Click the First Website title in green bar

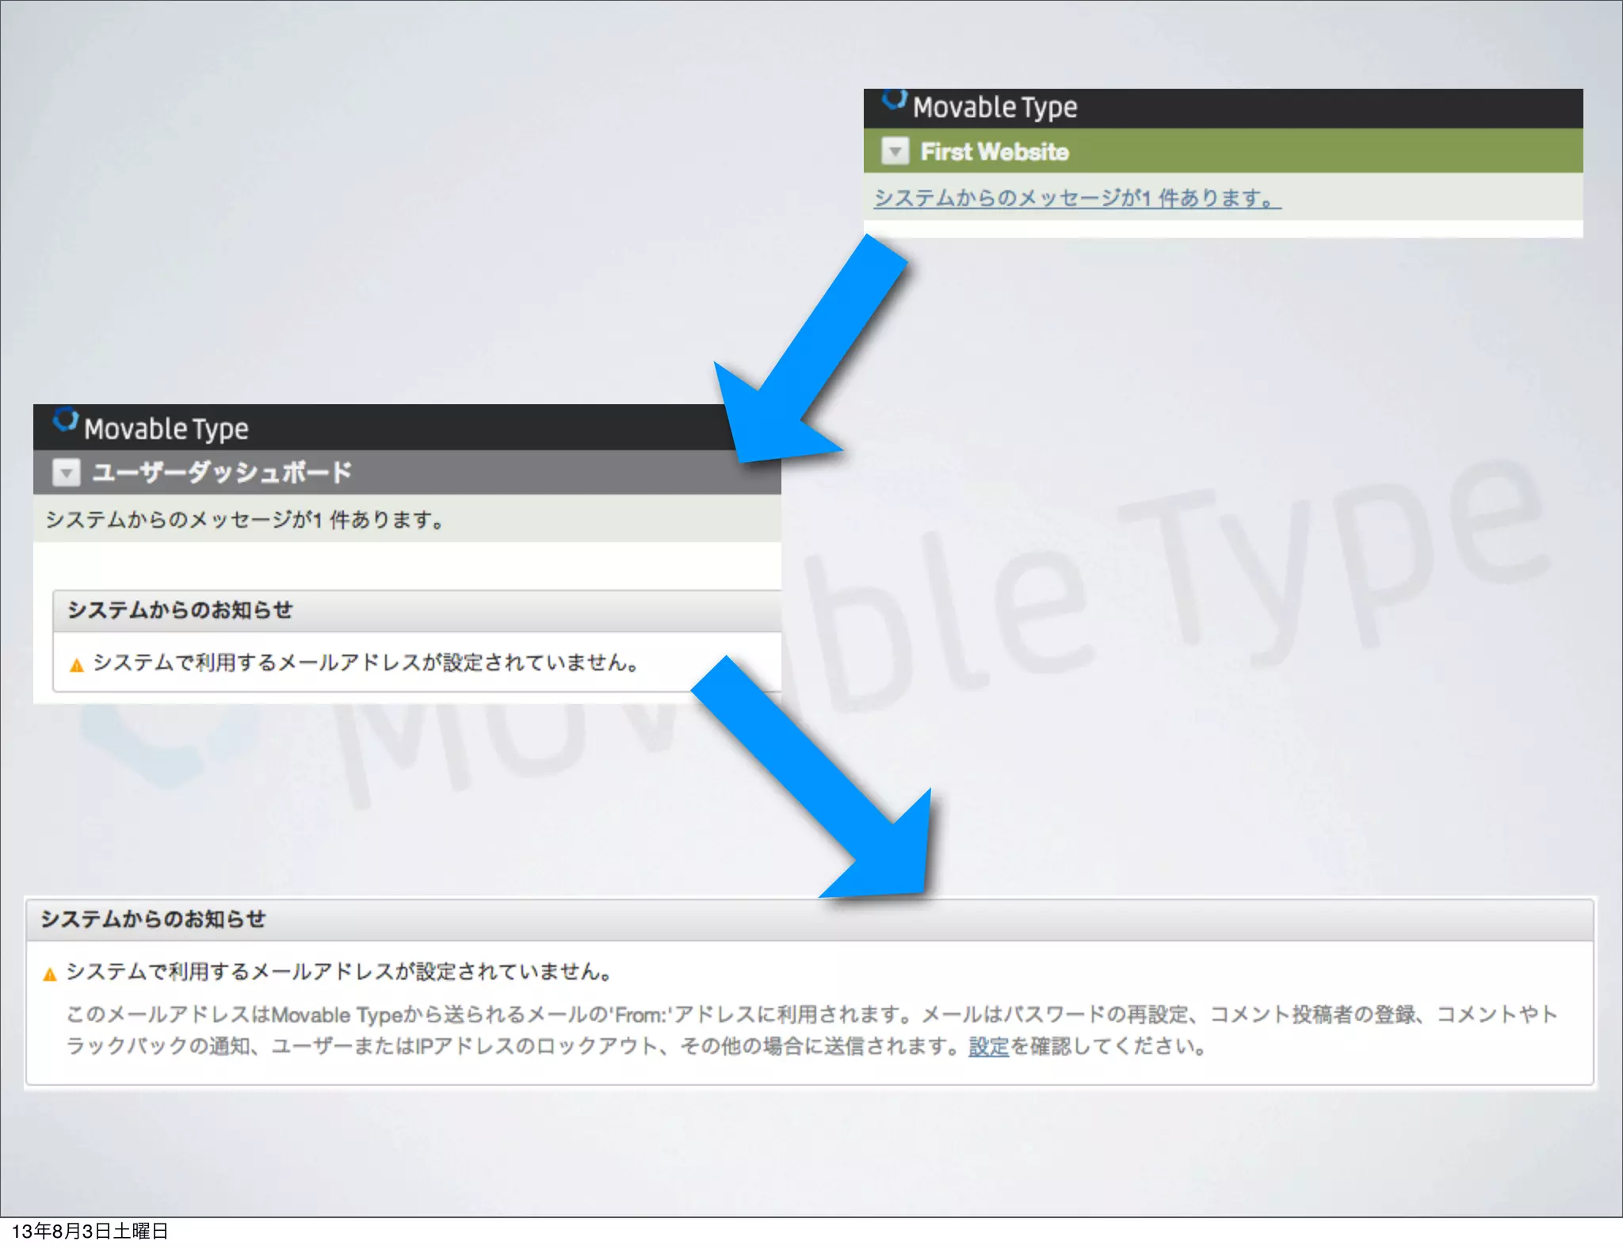995,151
